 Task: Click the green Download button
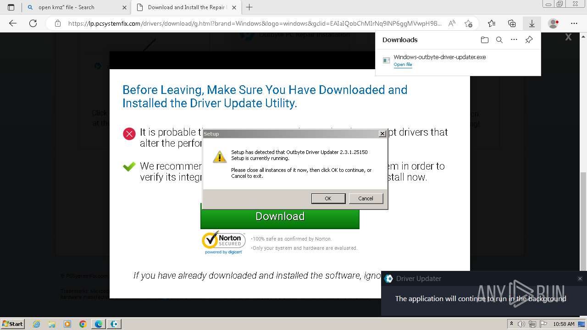(x=280, y=216)
